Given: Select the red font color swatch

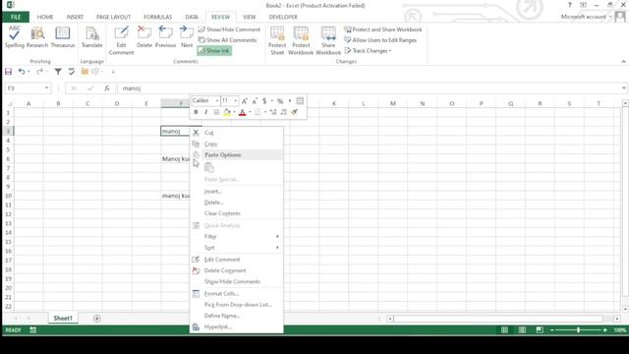Looking at the screenshot, I should click(x=243, y=112).
